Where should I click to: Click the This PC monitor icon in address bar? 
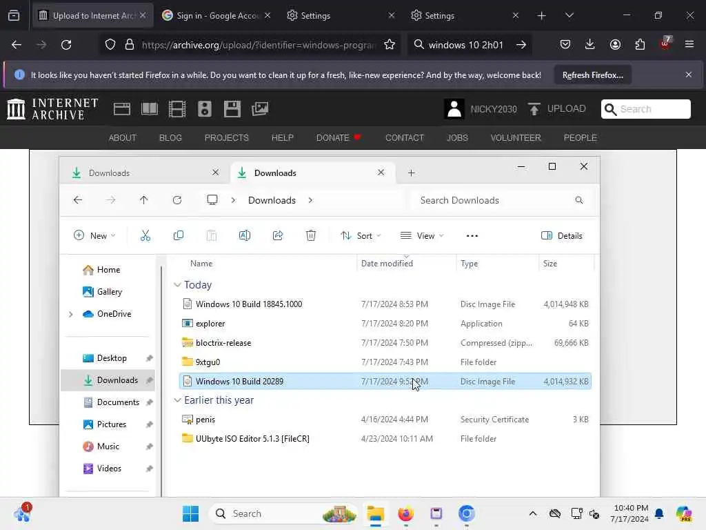click(x=212, y=200)
